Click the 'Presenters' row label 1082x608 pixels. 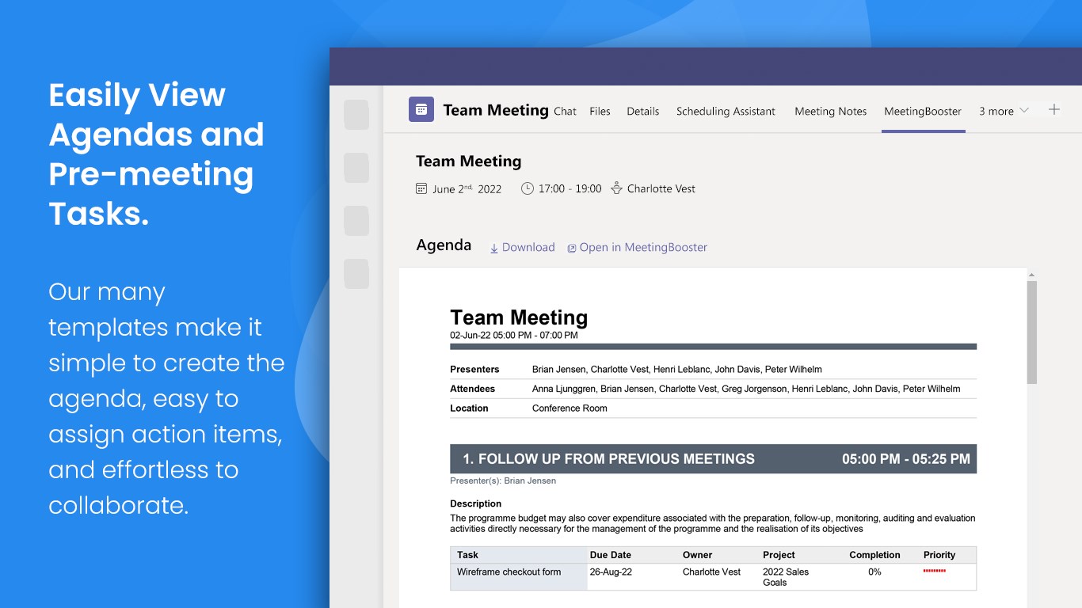[x=474, y=370]
